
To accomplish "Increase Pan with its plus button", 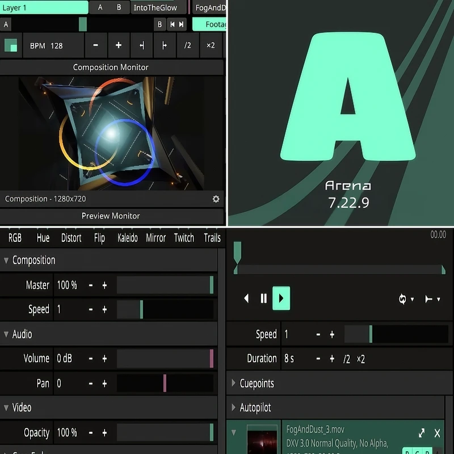I will (x=104, y=384).
